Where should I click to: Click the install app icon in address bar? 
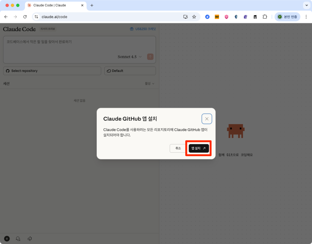pyautogui.click(x=185, y=17)
